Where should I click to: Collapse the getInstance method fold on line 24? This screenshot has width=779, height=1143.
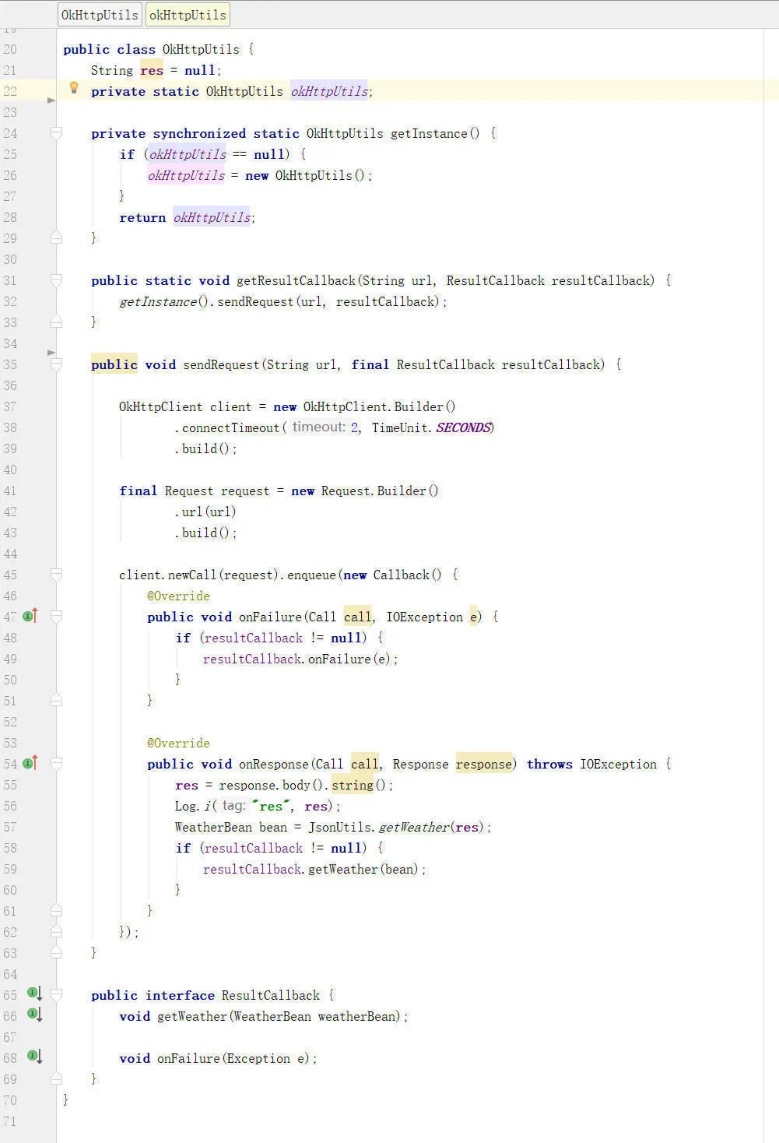click(56, 132)
